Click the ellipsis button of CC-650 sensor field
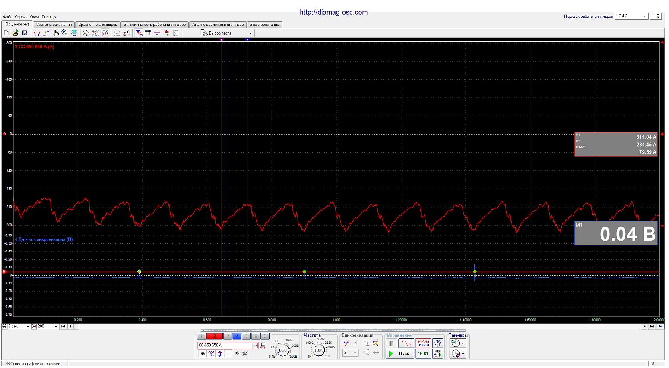 coord(255,345)
